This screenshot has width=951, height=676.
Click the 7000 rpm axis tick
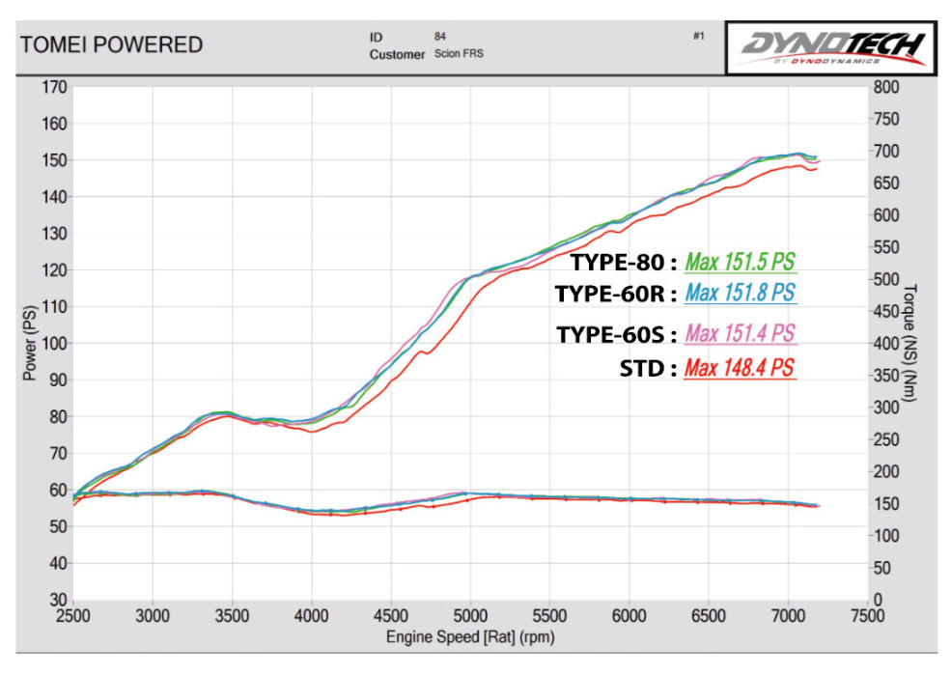[x=788, y=616]
